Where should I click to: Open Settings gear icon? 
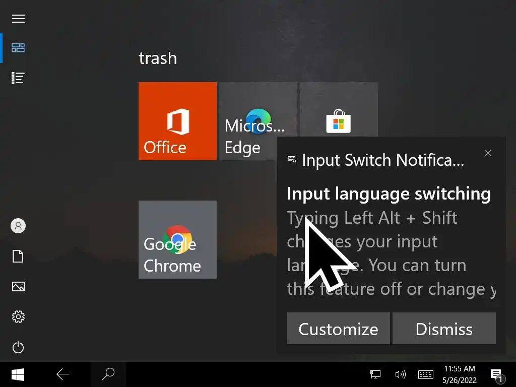coord(18,316)
